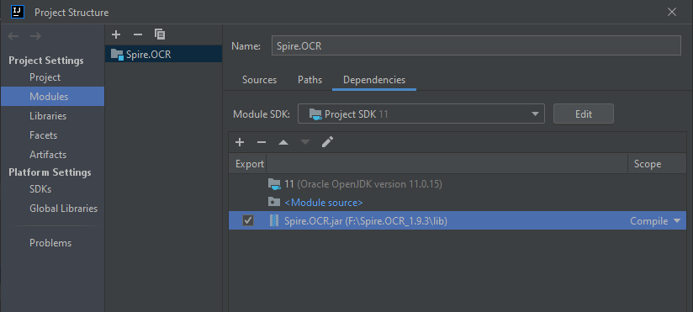693x312 pixels.
Task: Toggle the Export checkbox for Spire.OCR.jar
Action: [x=248, y=220]
